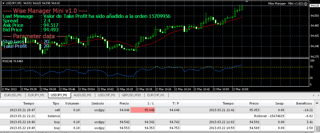Viewport: 320px width, 133px height.
Task: Click the gray chart shift triangle marker
Action: click(x=247, y=1)
